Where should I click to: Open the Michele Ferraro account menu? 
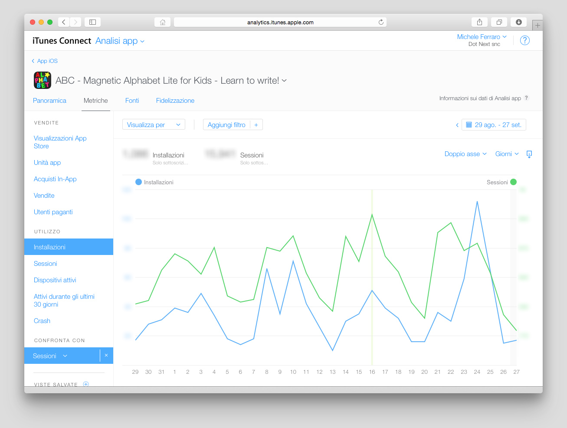pyautogui.click(x=482, y=37)
